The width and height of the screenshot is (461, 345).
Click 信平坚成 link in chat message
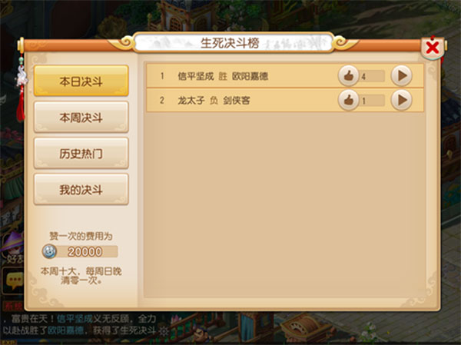click(75, 319)
